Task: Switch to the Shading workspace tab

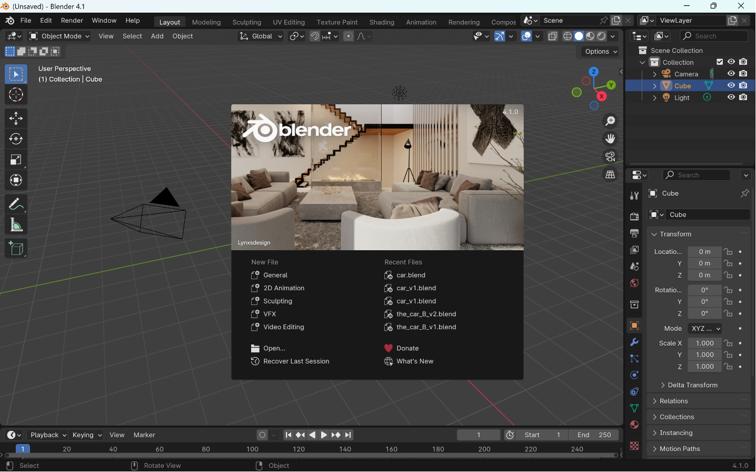Action: (x=382, y=22)
